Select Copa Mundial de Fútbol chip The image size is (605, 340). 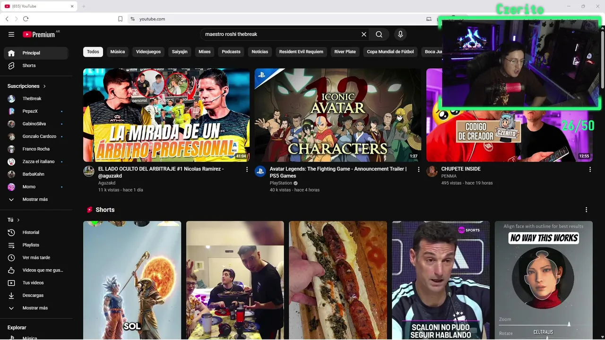[390, 51]
